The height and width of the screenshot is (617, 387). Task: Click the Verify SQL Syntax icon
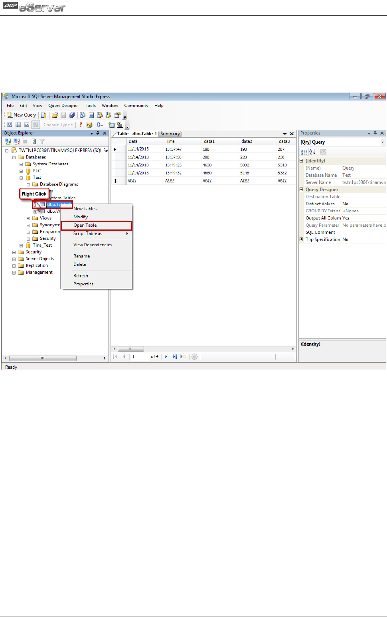pyautogui.click(x=89, y=125)
